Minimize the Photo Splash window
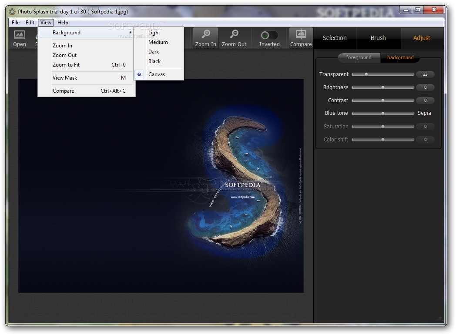 pyautogui.click(x=406, y=10)
